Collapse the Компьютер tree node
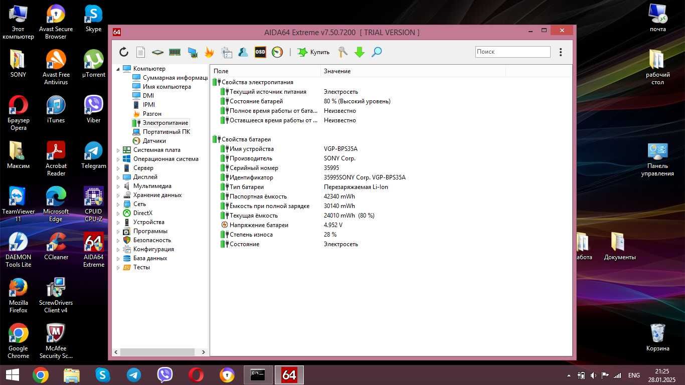This screenshot has width=685, height=385. tap(118, 69)
